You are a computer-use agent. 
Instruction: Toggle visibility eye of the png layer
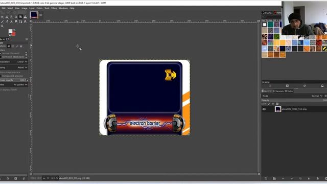pos(264,109)
